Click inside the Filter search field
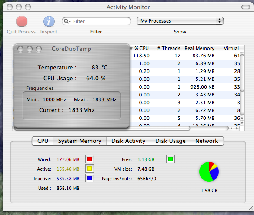Screen dimensions: 254x215 (97, 21)
